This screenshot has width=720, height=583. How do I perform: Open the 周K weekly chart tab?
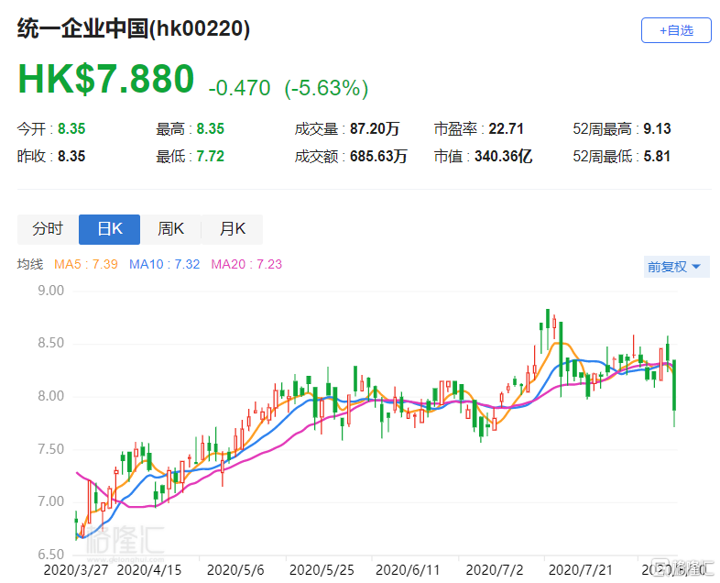click(x=170, y=229)
